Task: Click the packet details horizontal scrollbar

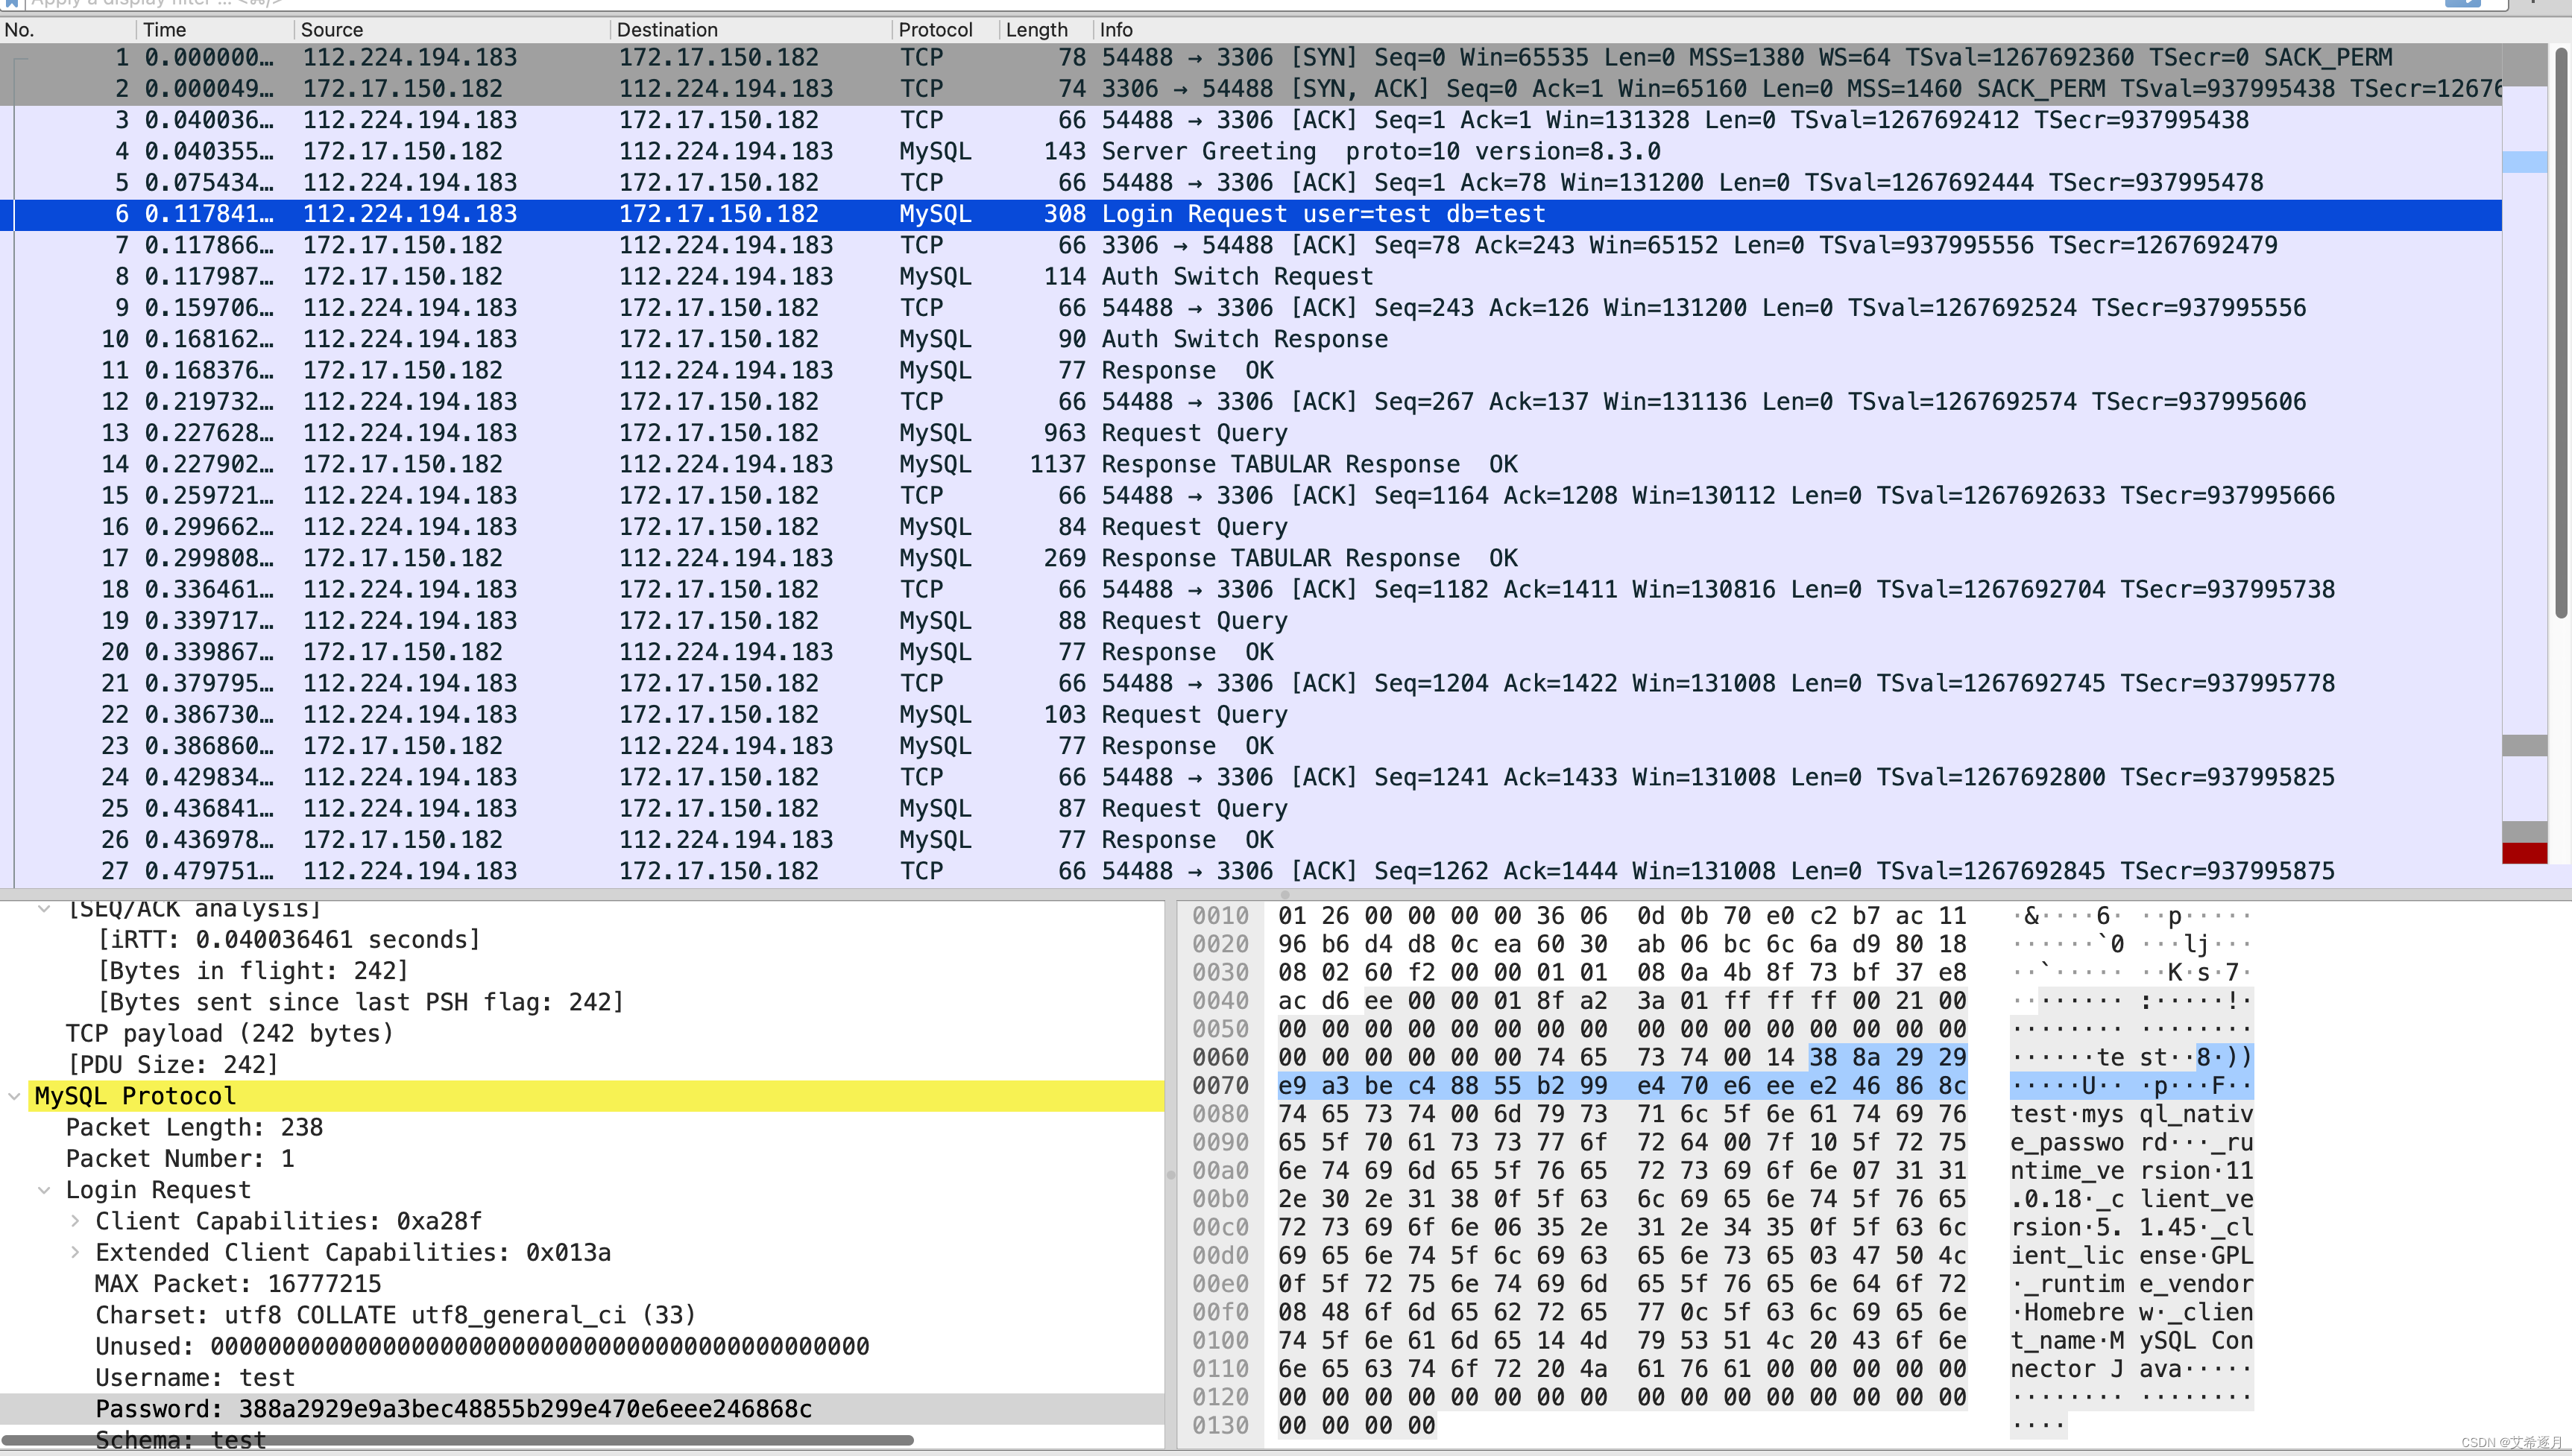Action: click(x=458, y=1440)
